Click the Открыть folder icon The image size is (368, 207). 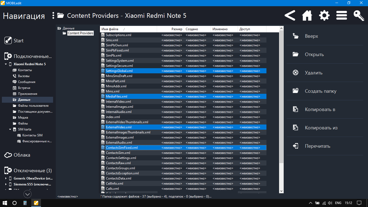point(296,54)
